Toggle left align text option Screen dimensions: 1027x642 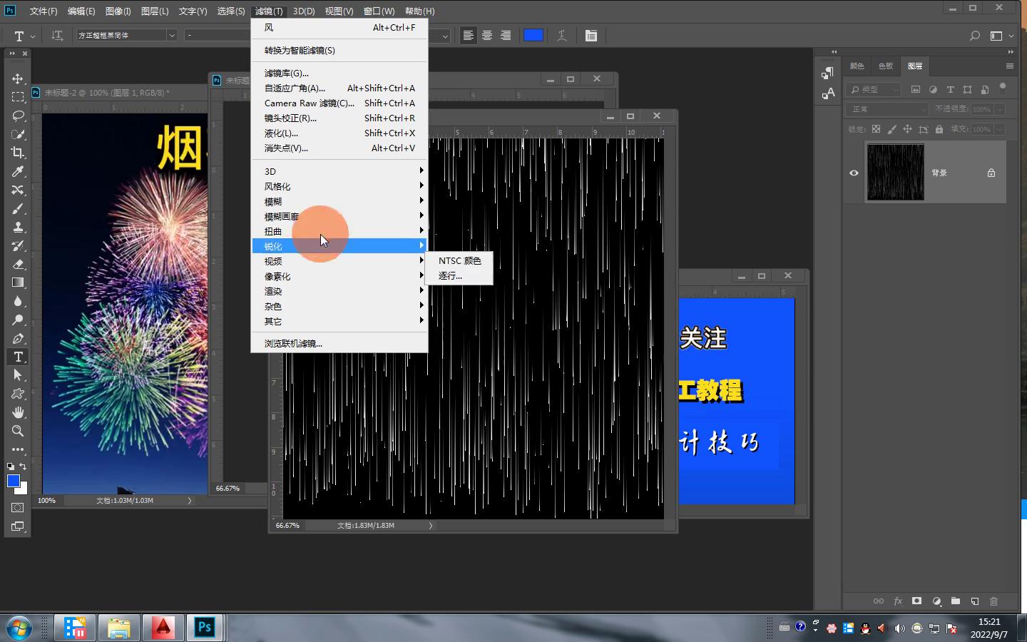click(468, 36)
